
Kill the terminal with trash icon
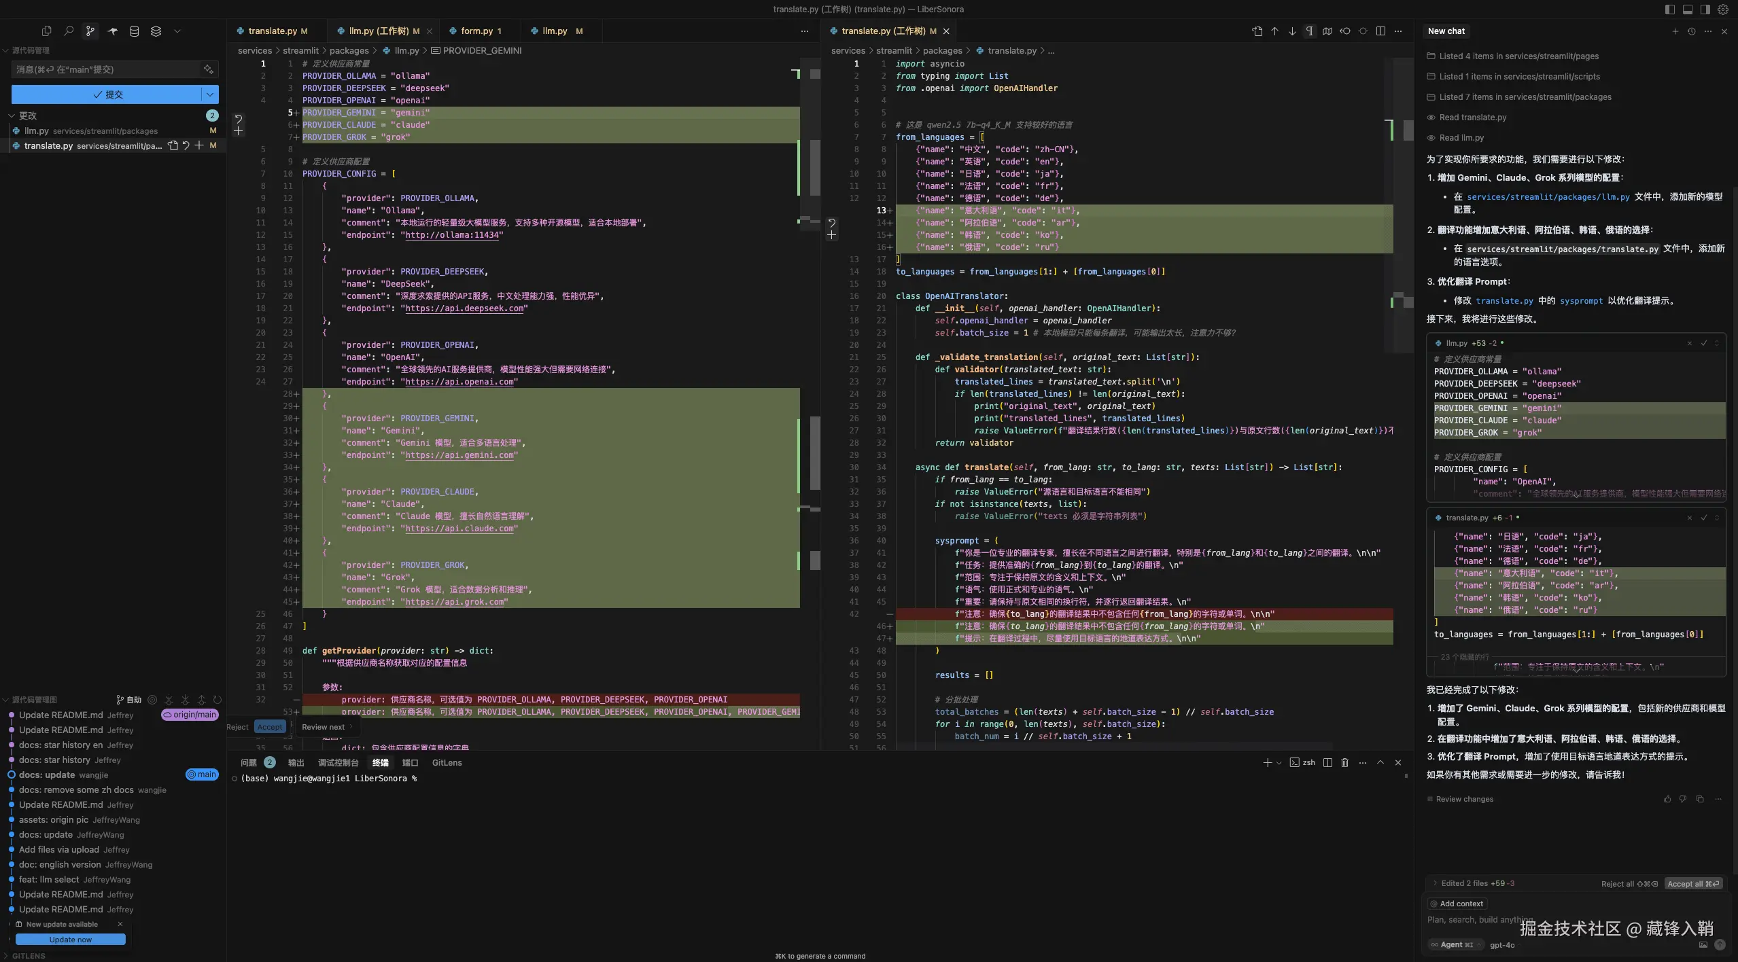coord(1344,763)
